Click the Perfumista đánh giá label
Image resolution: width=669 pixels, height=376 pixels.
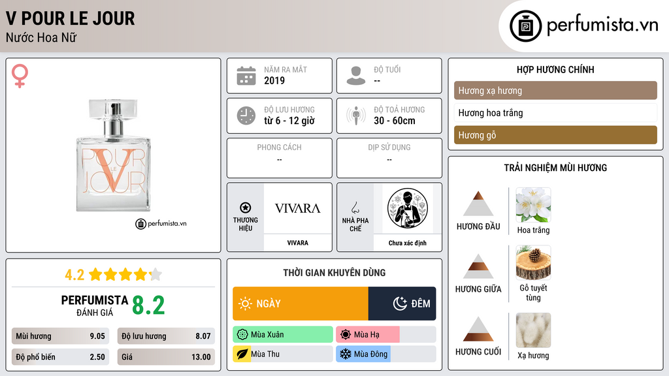click(x=95, y=305)
